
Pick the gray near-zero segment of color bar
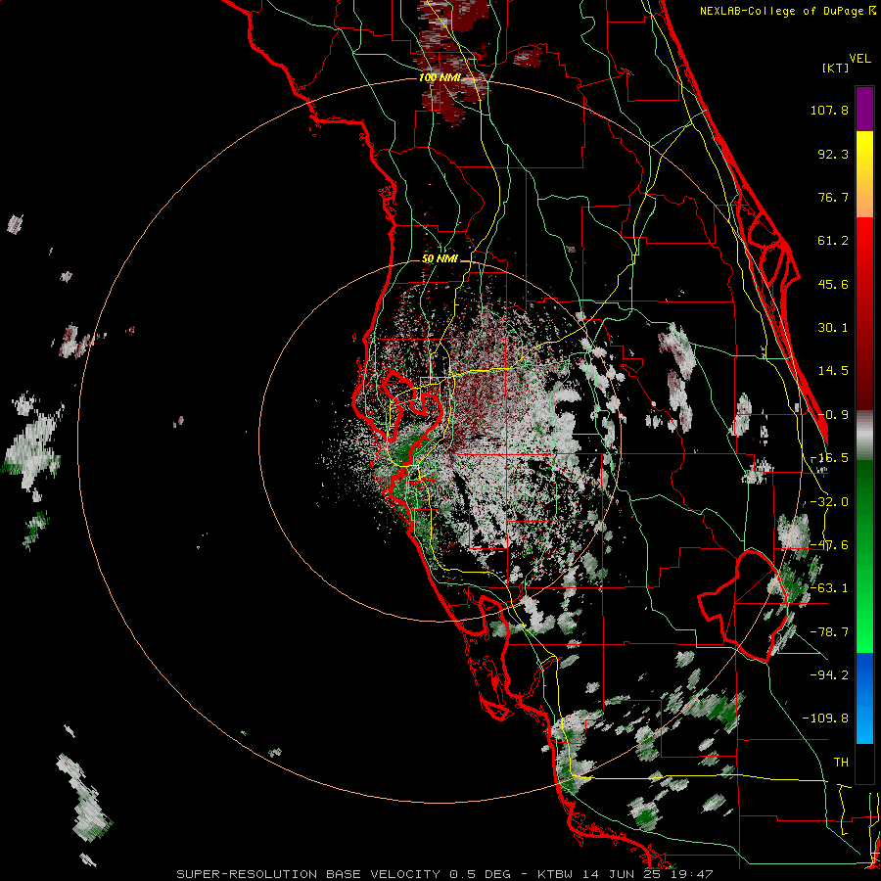(864, 435)
